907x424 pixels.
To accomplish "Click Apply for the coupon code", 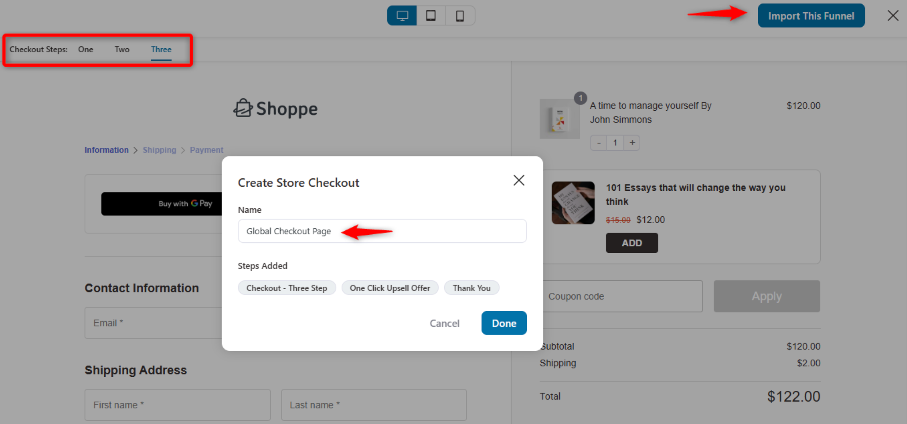I will tap(767, 296).
